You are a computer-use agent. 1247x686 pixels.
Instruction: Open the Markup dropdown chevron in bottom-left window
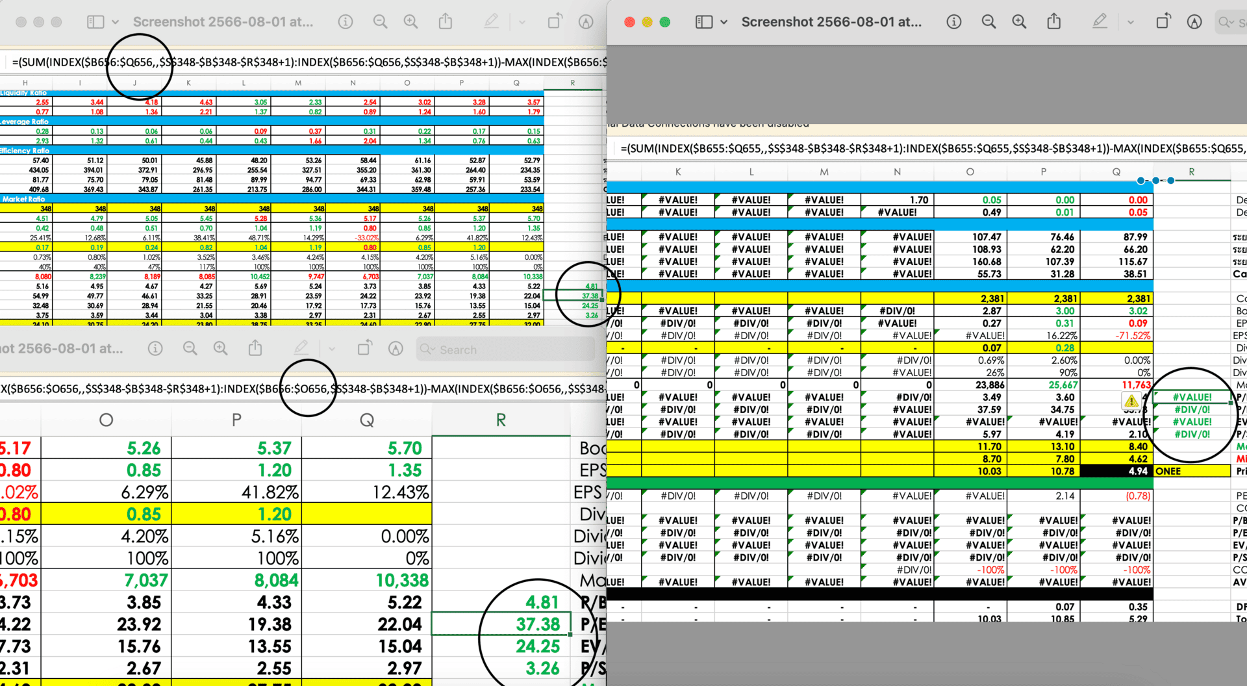pyautogui.click(x=332, y=349)
